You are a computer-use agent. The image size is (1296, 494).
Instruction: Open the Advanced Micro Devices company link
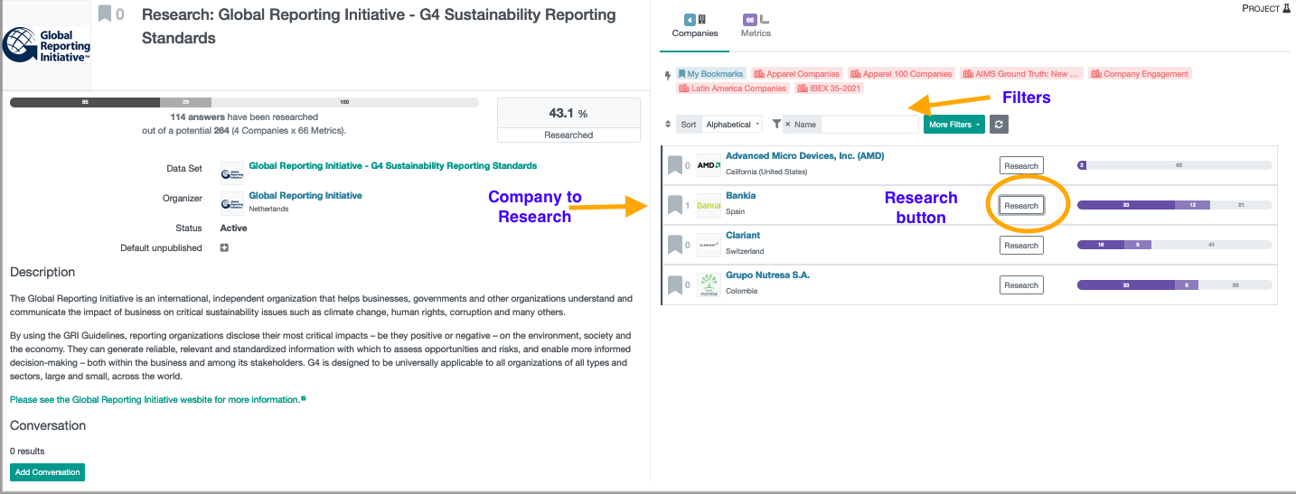tap(805, 156)
